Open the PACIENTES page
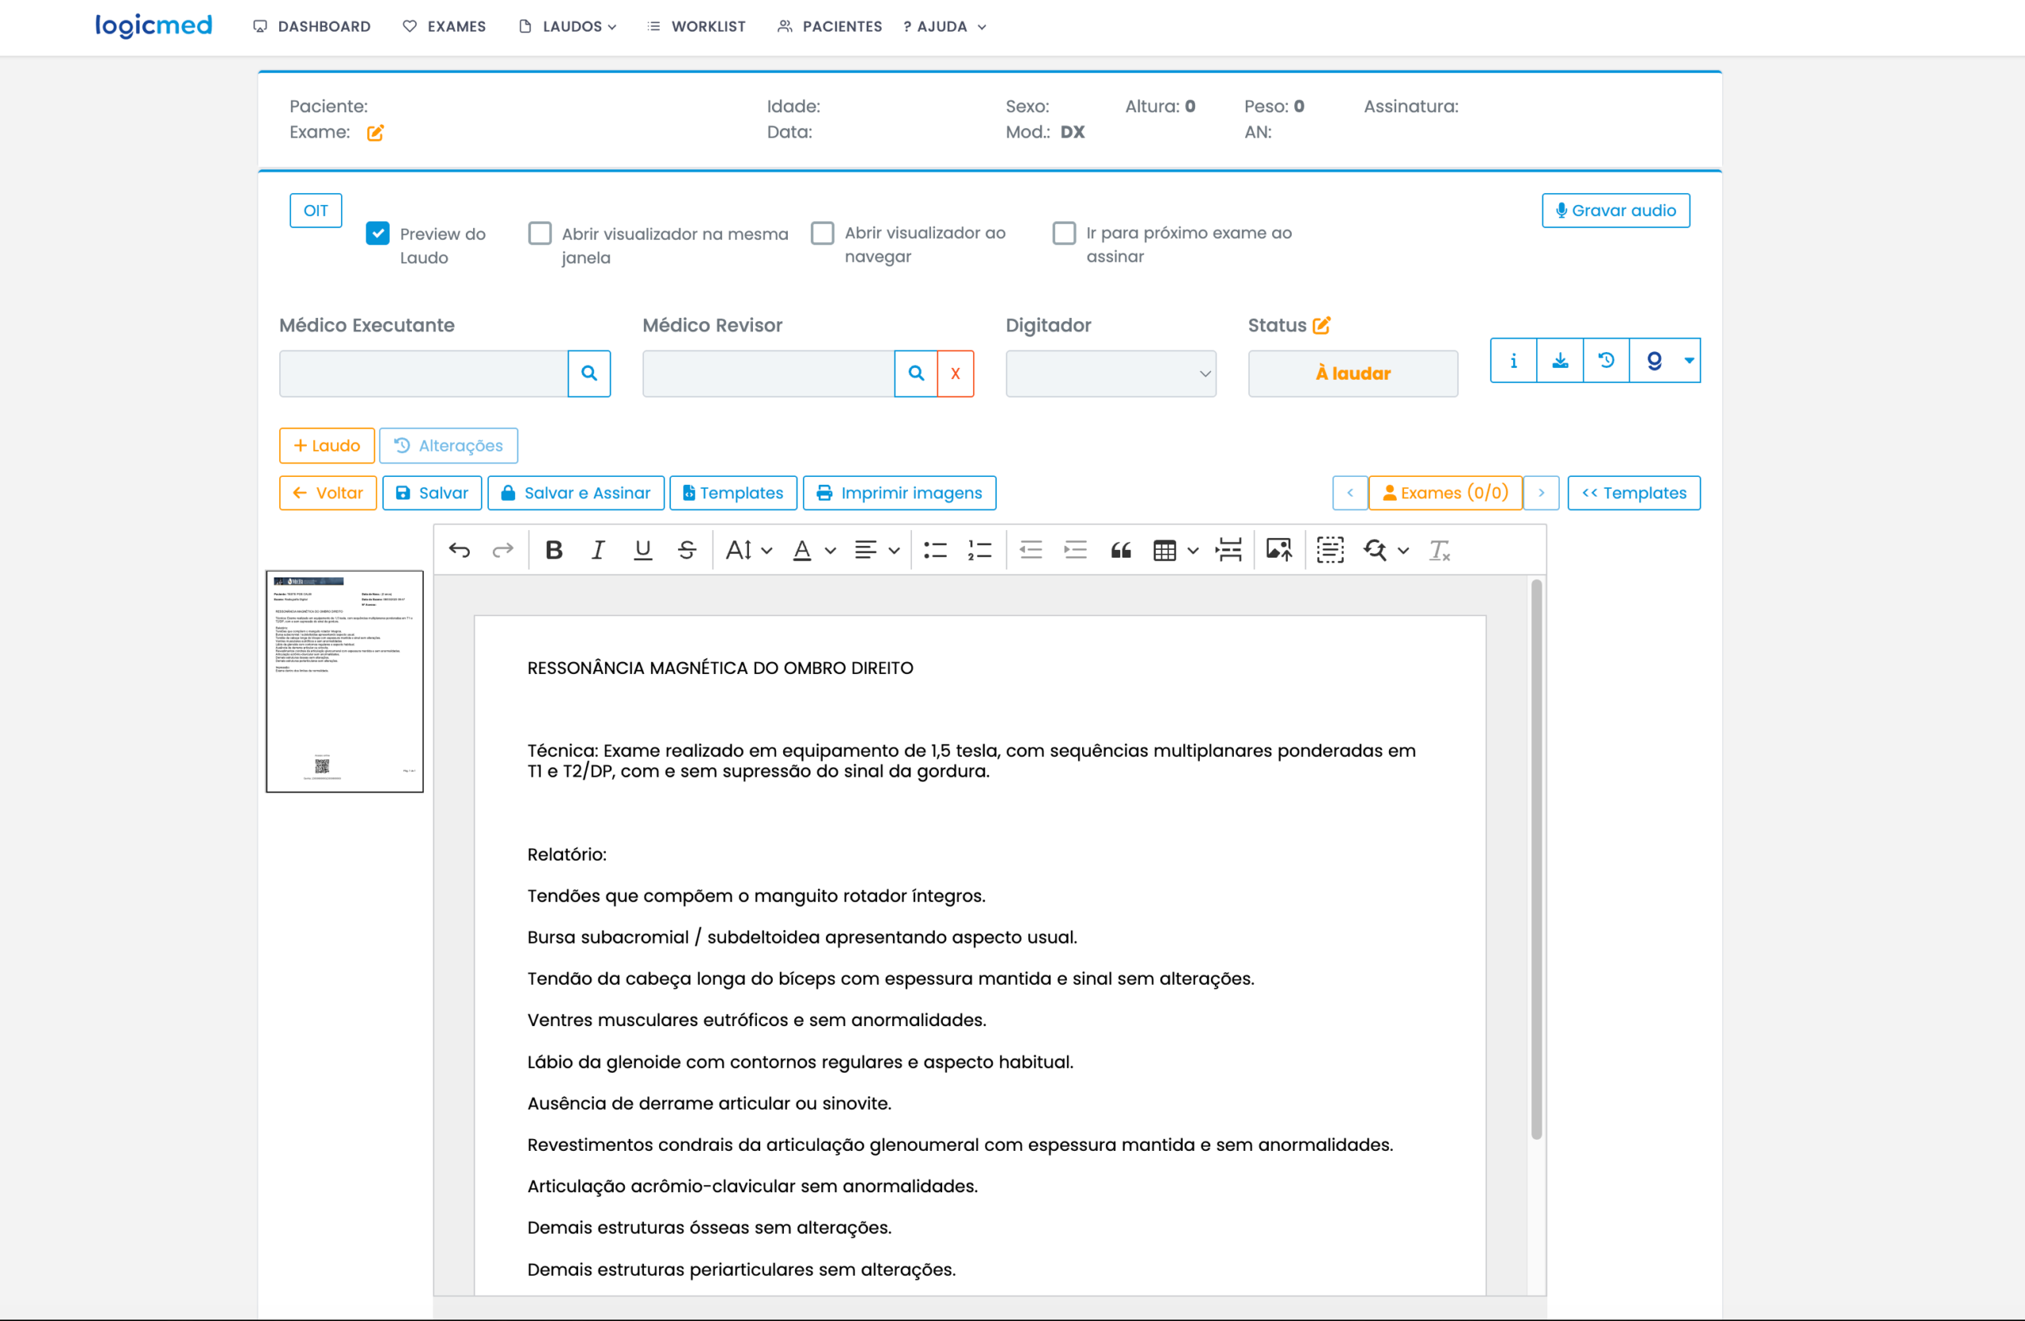 pyautogui.click(x=830, y=26)
